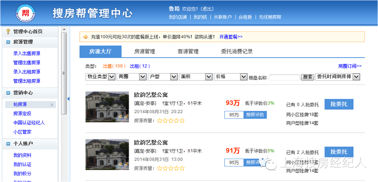The height and width of the screenshot is (182, 378).
Task: Switch to 房源管理 tab
Action: pyautogui.click(x=145, y=51)
